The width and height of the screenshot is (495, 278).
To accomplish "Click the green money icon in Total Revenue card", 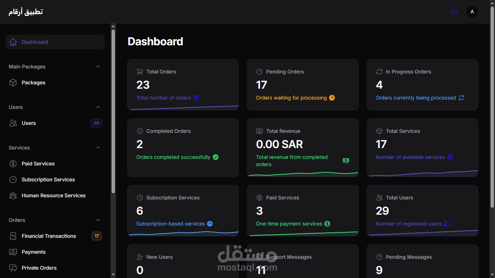I will 346,161.
